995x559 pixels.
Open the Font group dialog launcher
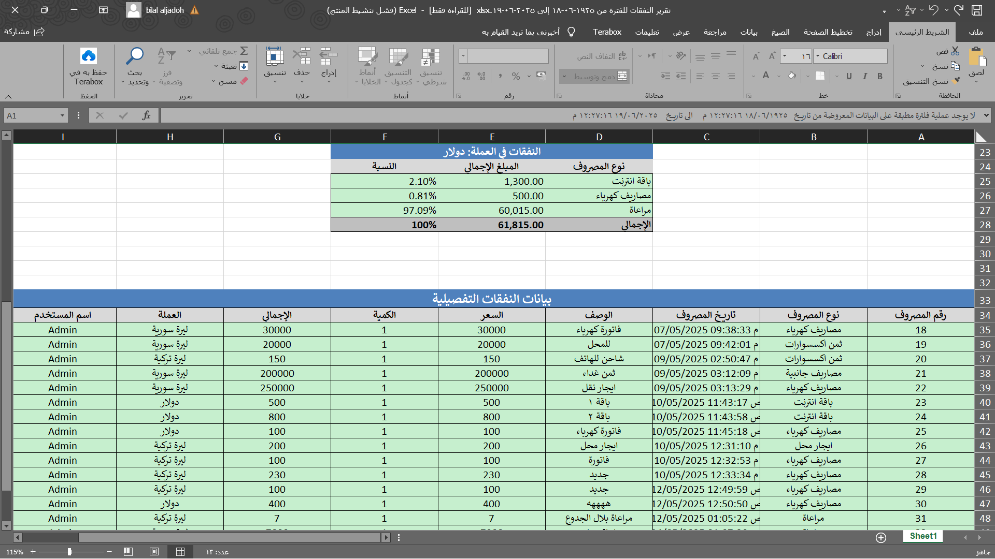749,96
